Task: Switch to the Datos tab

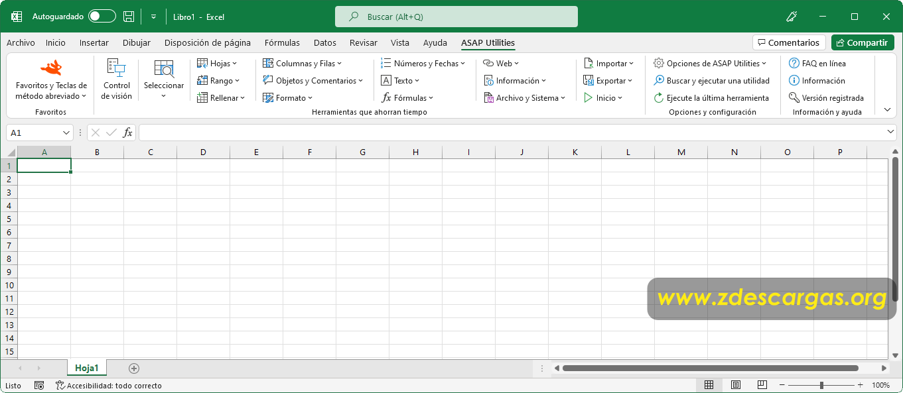Action: point(325,42)
